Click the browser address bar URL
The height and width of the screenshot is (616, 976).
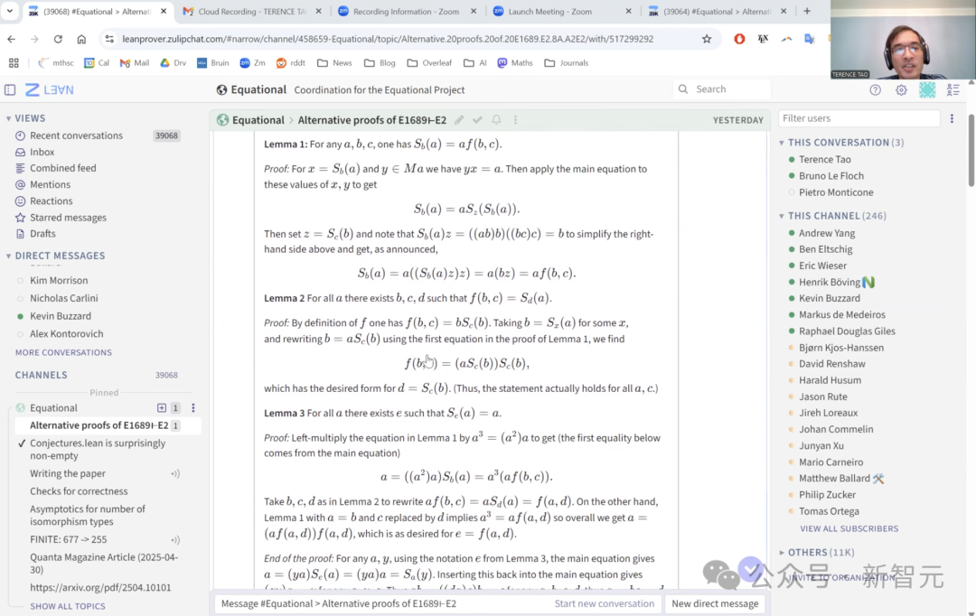[x=388, y=39]
